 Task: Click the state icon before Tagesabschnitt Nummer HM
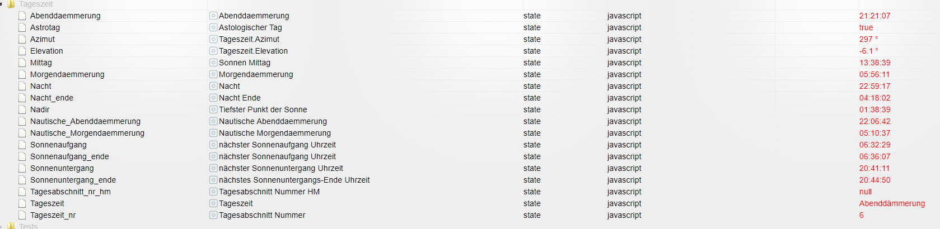(x=213, y=192)
